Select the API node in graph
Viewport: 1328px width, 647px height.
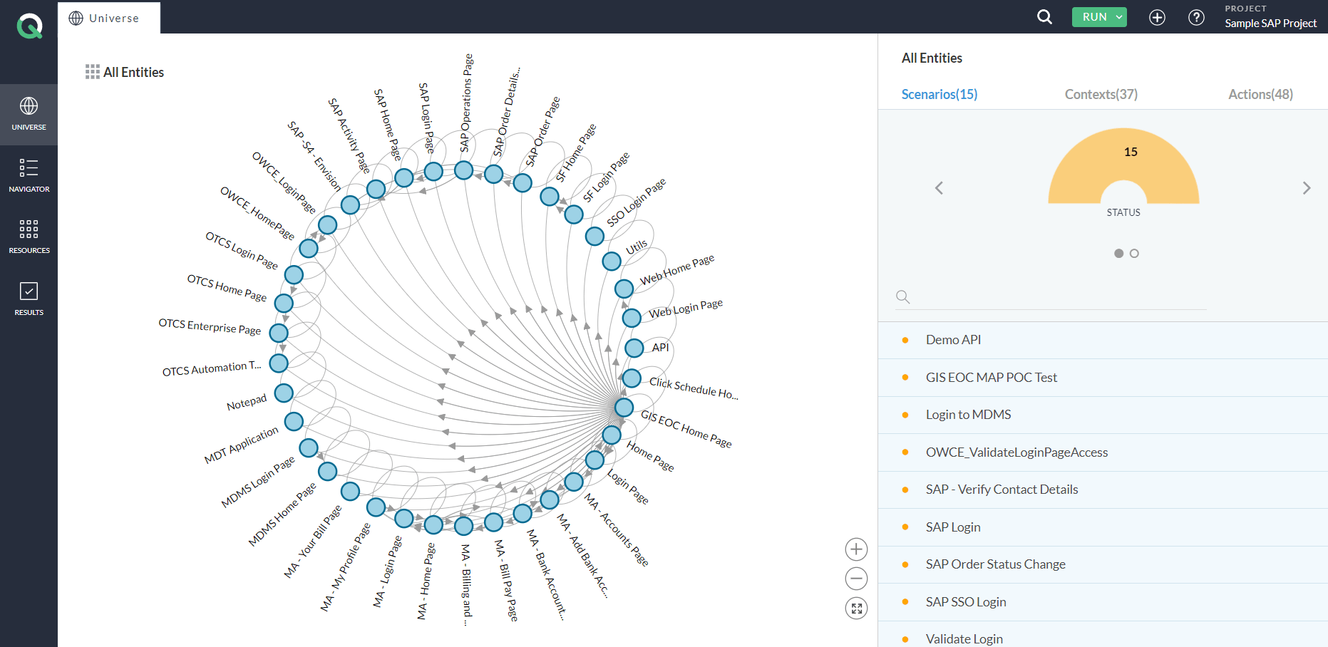[634, 348]
